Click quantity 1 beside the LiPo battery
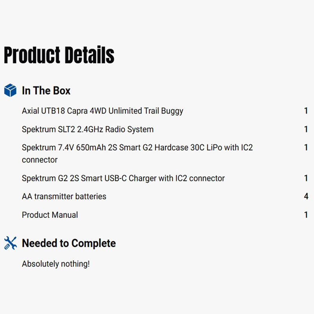The image size is (314, 314). coord(306,148)
